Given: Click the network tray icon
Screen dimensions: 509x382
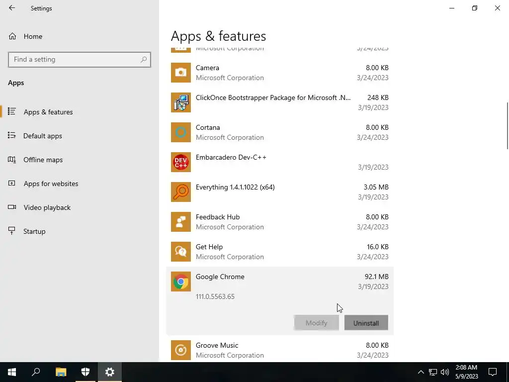Looking at the screenshot, I should [x=433, y=372].
